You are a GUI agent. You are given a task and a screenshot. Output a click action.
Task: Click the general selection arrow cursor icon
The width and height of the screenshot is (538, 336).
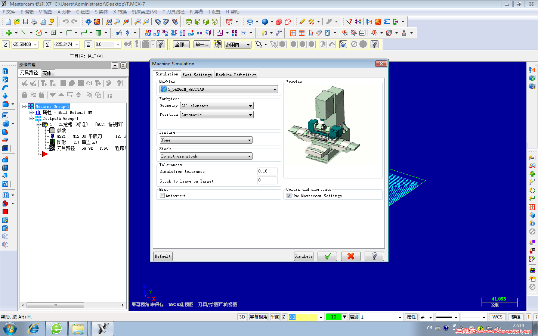[x=259, y=44]
